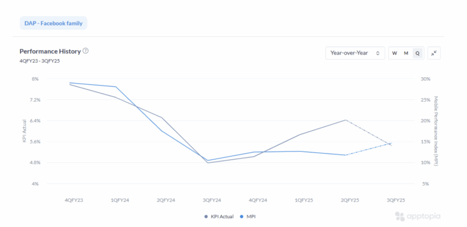Click the 3QFY25 quarter label
467x227 pixels.
tap(395, 200)
